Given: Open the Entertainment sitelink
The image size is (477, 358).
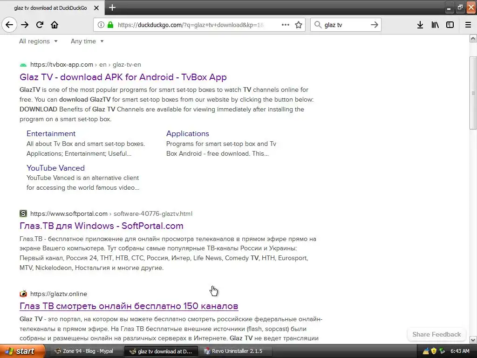Looking at the screenshot, I should tap(51, 133).
